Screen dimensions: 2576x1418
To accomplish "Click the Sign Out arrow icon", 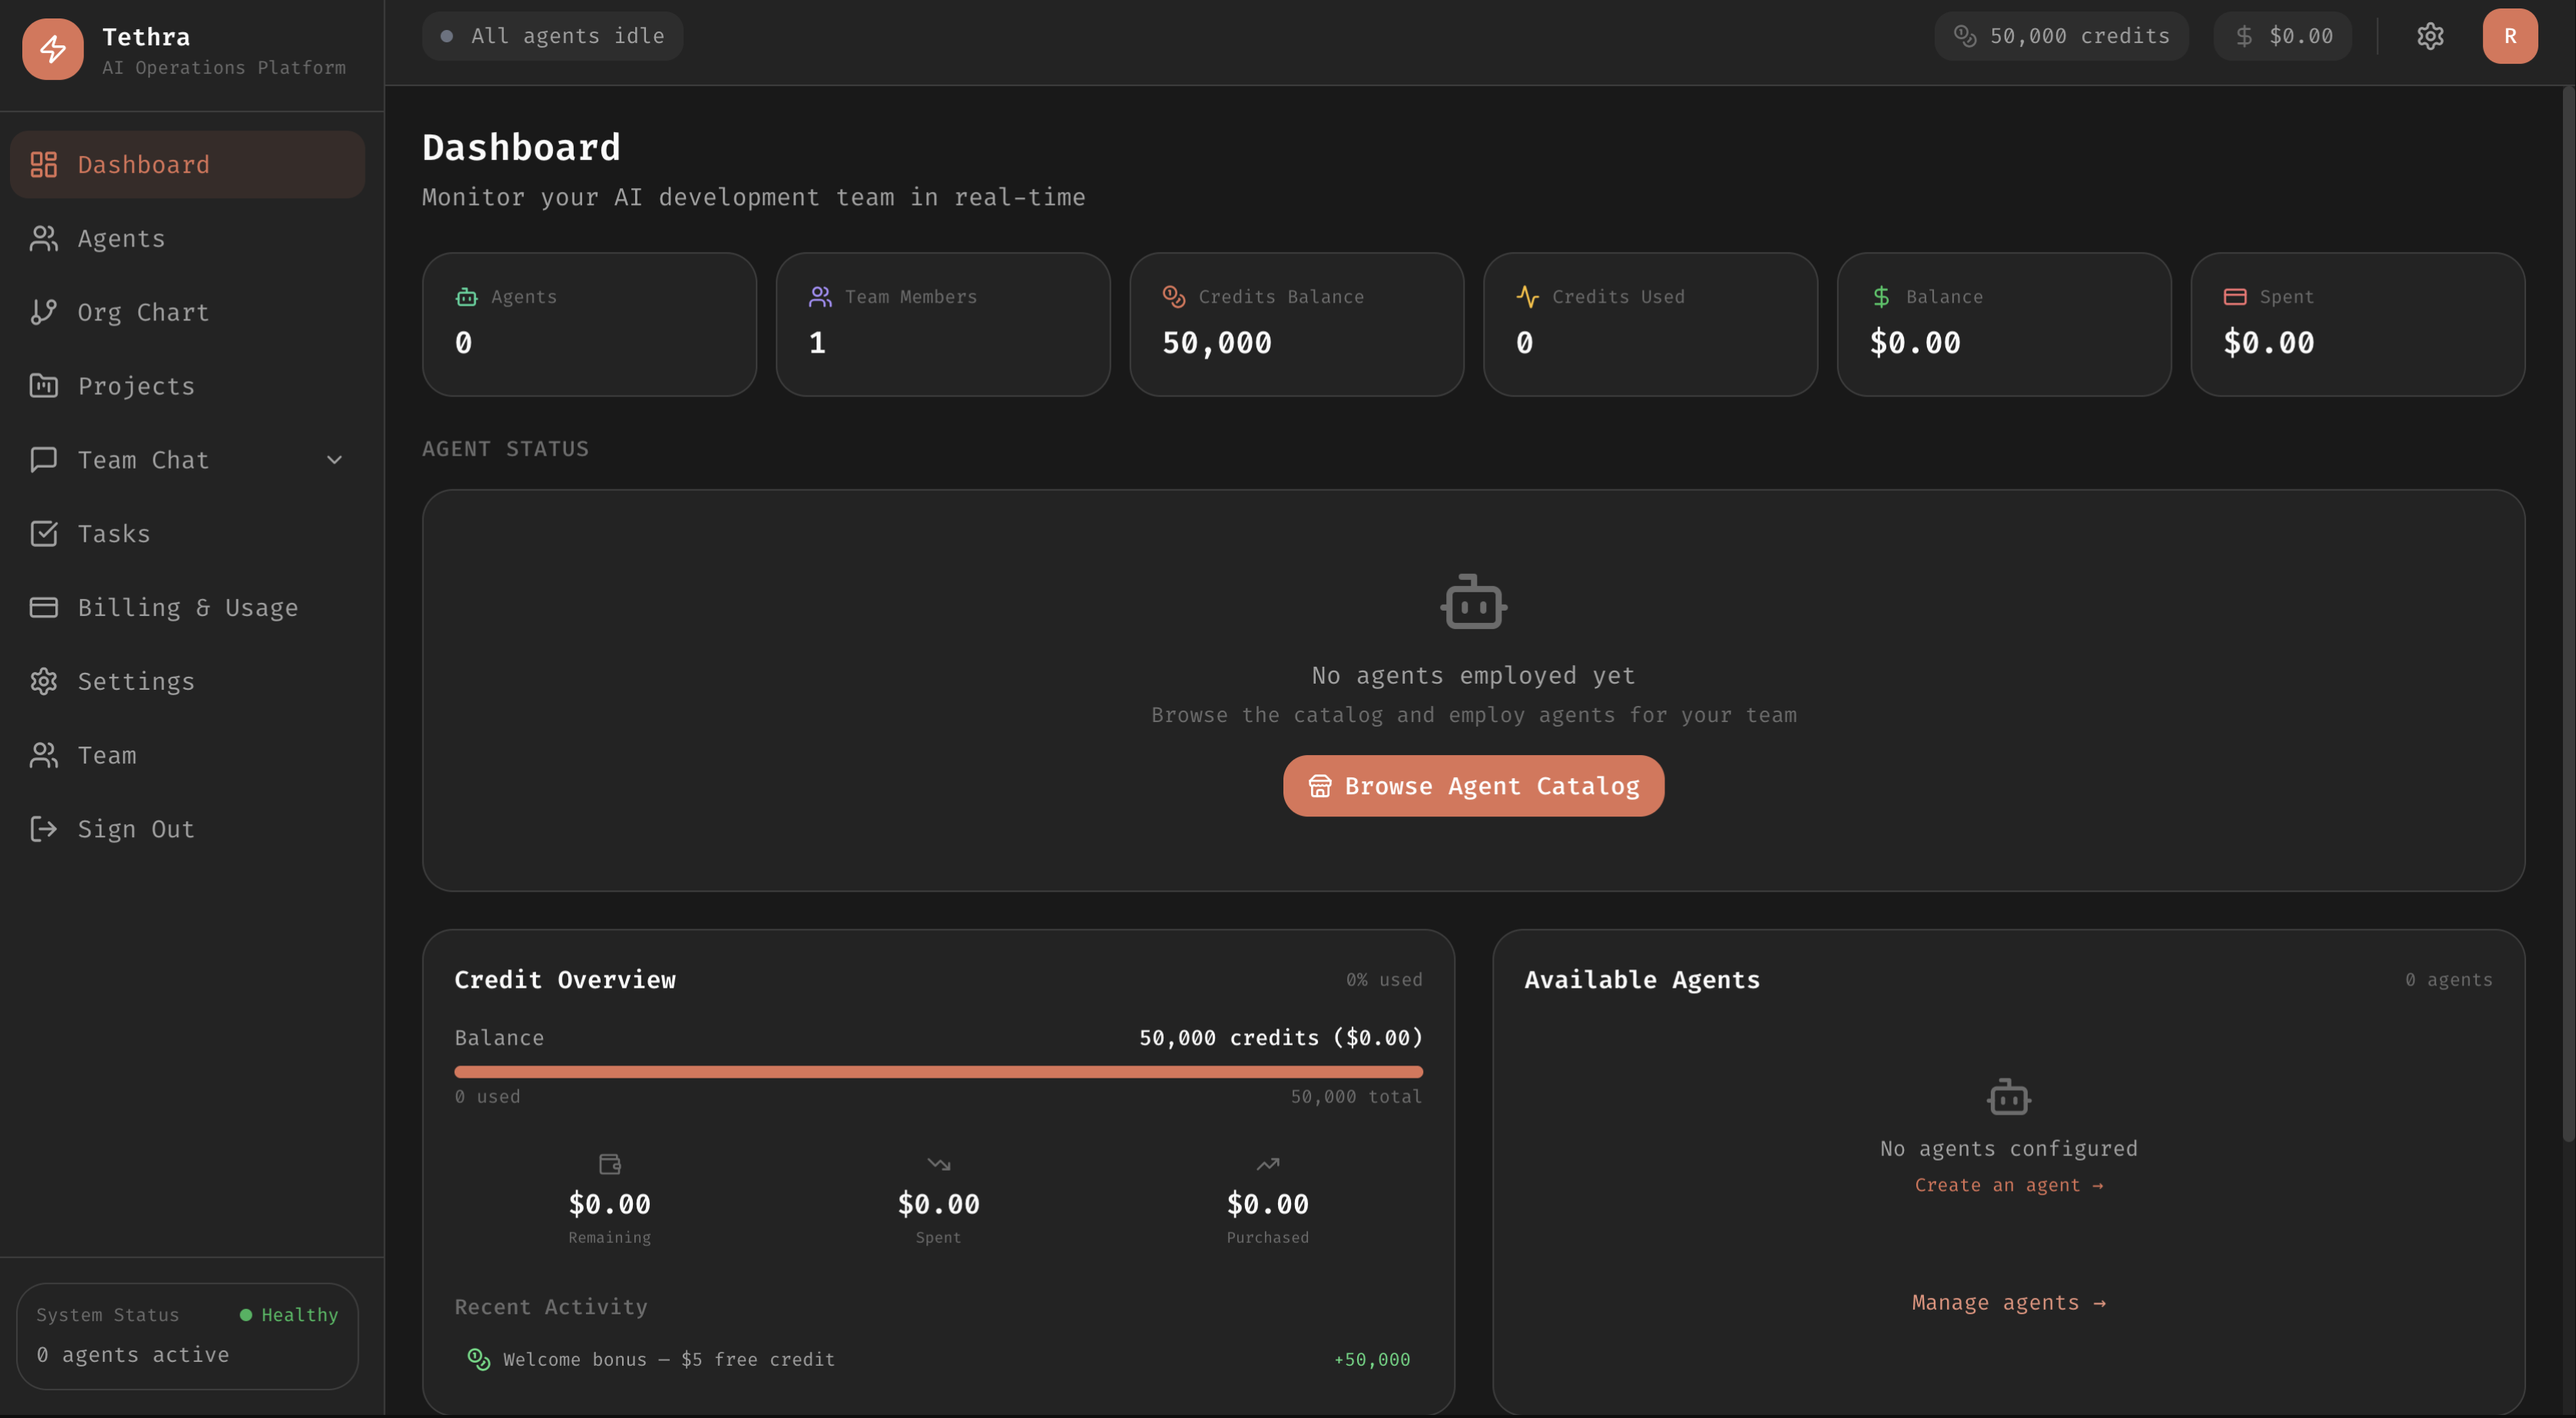I will tap(43, 829).
